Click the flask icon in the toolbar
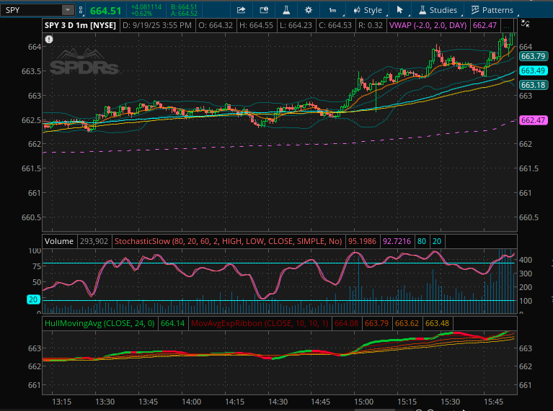This screenshot has width=553, height=411. click(x=286, y=10)
